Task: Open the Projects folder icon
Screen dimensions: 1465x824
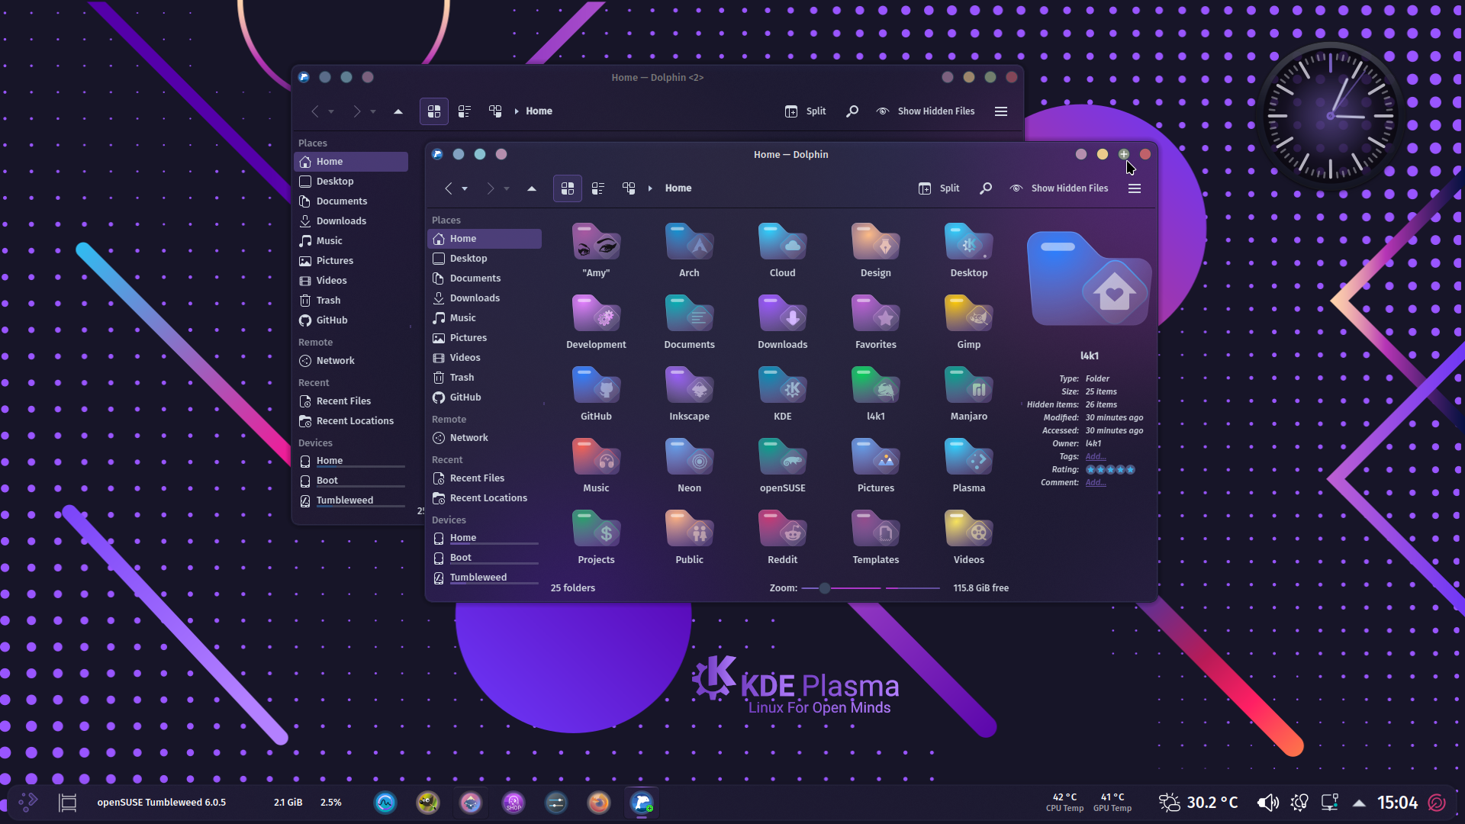Action: coord(596,529)
